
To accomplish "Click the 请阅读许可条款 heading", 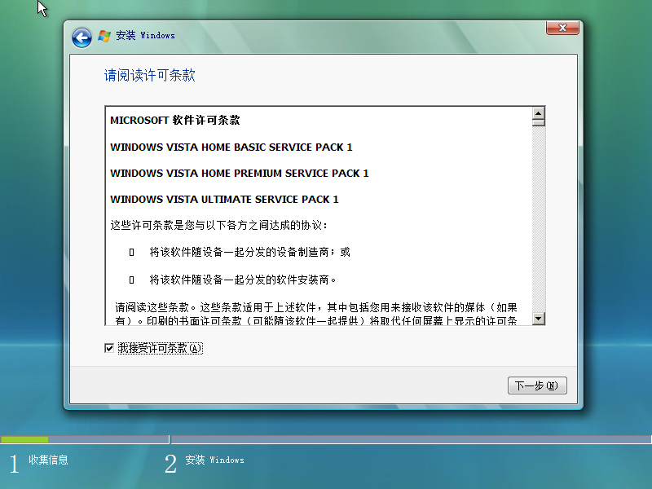I will point(150,75).
